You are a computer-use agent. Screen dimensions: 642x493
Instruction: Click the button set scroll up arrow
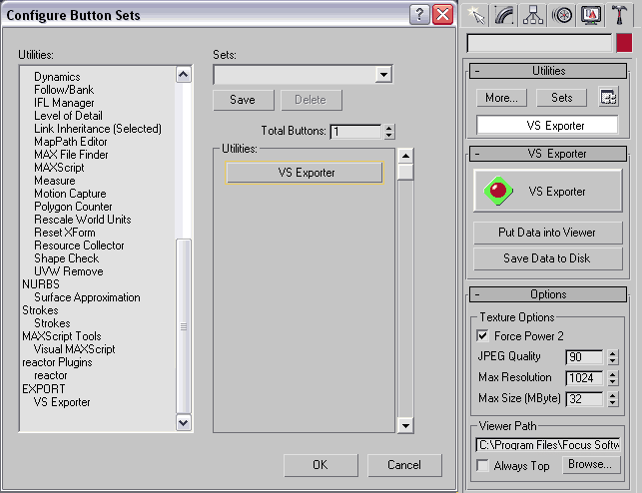click(x=405, y=156)
